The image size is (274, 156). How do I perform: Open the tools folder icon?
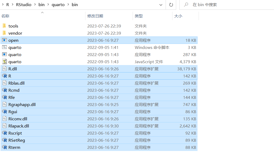click(x=4, y=26)
